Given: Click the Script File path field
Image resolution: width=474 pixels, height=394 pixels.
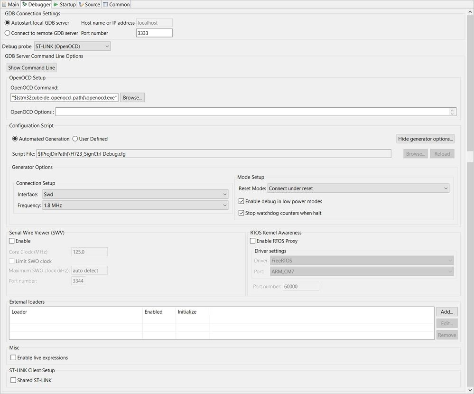Looking at the screenshot, I should [214, 154].
